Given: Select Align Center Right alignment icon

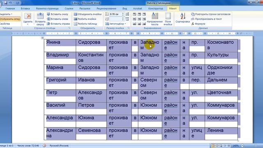Looking at the screenshot, I should (144, 19).
